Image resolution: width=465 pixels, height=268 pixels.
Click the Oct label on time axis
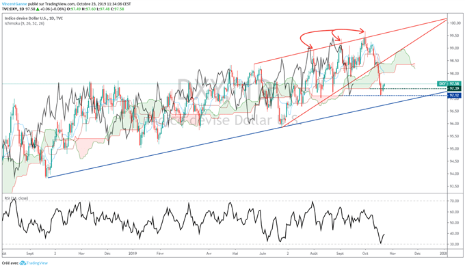(365, 254)
